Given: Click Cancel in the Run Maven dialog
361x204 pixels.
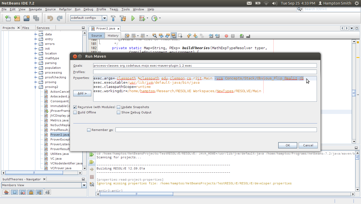Looking at the screenshot, I should point(308,145).
